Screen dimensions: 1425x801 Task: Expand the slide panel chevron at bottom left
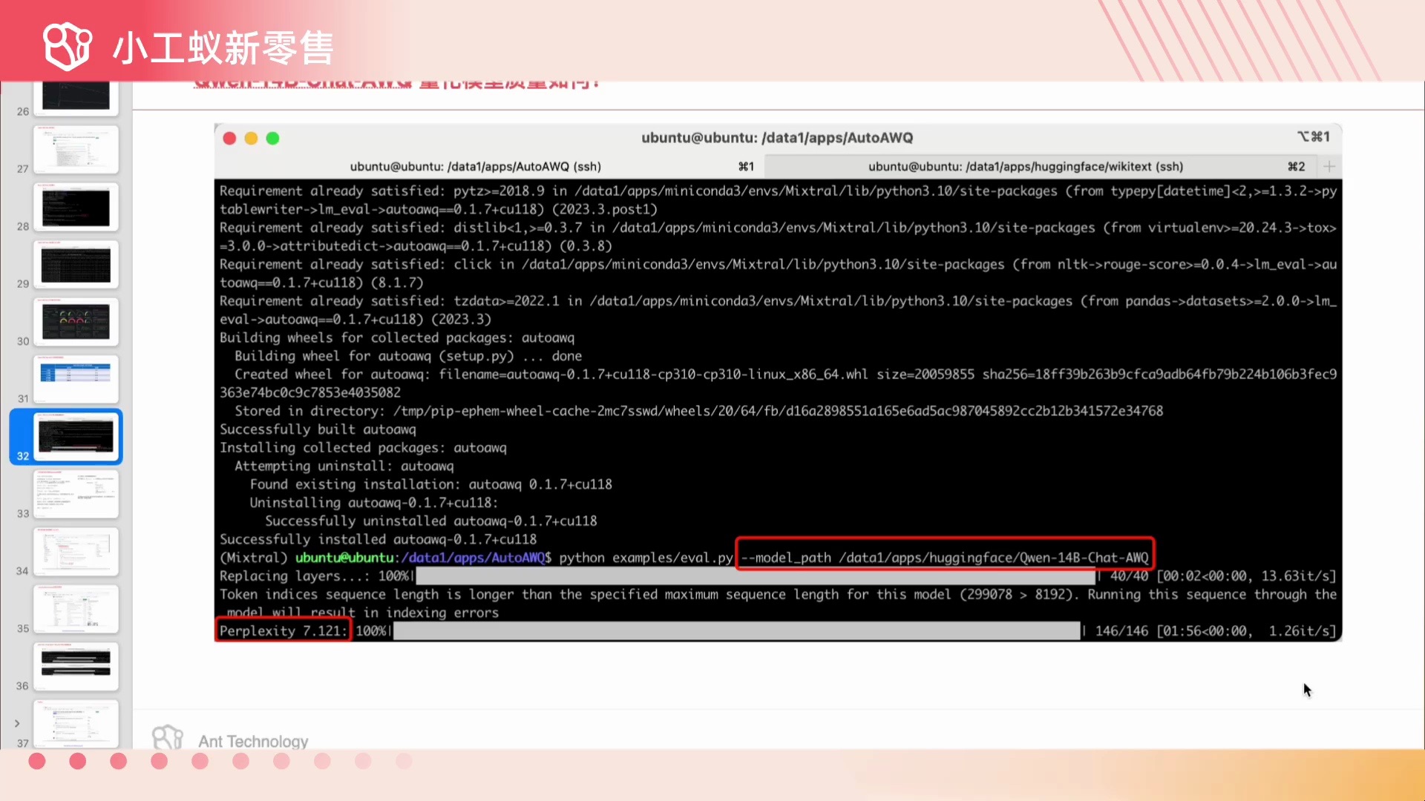(x=16, y=723)
